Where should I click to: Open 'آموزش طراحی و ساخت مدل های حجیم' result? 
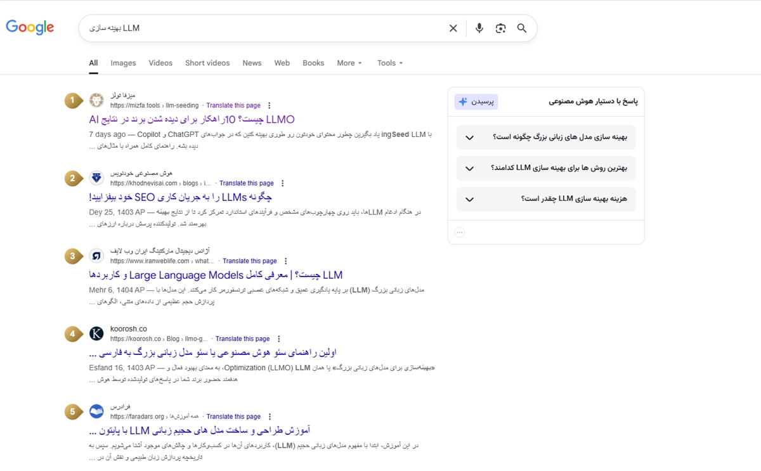(200, 431)
